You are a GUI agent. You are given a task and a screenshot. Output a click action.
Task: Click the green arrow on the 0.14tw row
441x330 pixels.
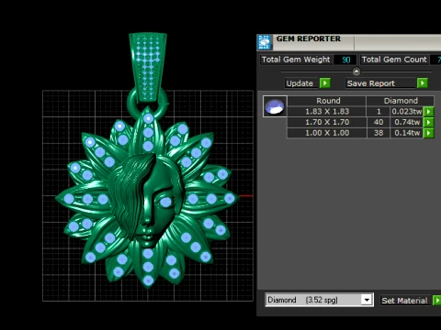point(428,133)
